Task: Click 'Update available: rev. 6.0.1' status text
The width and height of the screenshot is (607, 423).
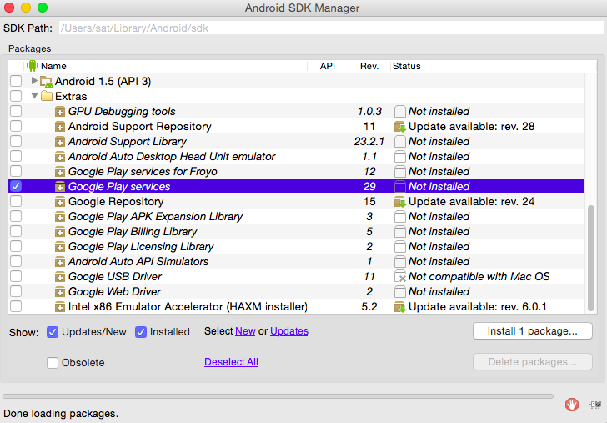Action: 477,306
